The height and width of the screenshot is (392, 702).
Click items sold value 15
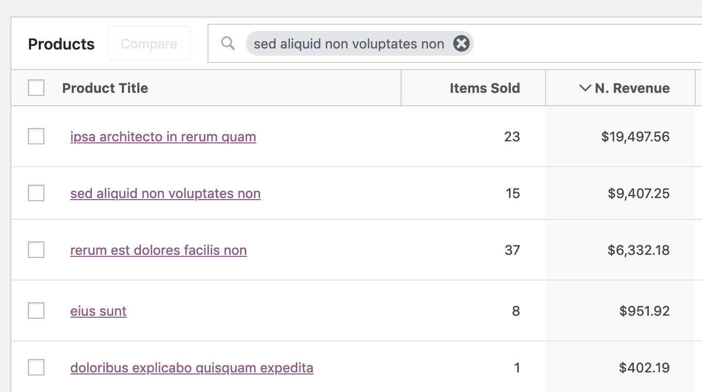[513, 193]
